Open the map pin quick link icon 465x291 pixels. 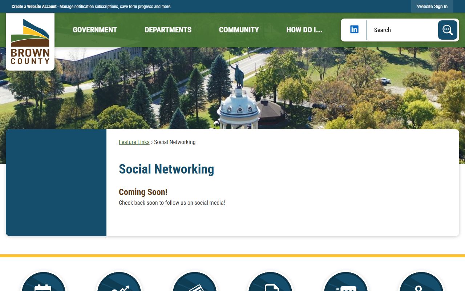[x=421, y=282]
